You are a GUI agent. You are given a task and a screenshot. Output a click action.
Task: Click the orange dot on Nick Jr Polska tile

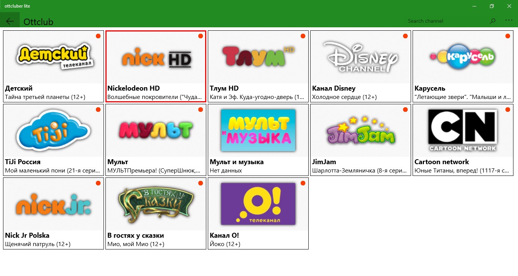point(98,183)
